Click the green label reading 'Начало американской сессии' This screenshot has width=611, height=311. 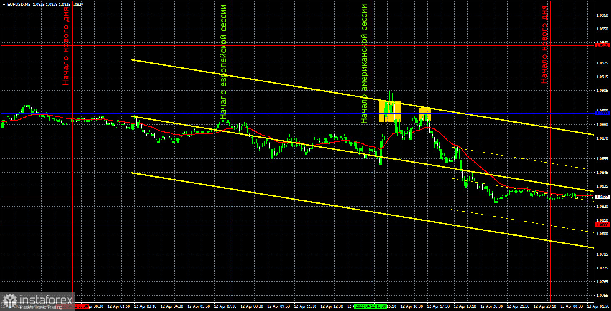pos(364,64)
